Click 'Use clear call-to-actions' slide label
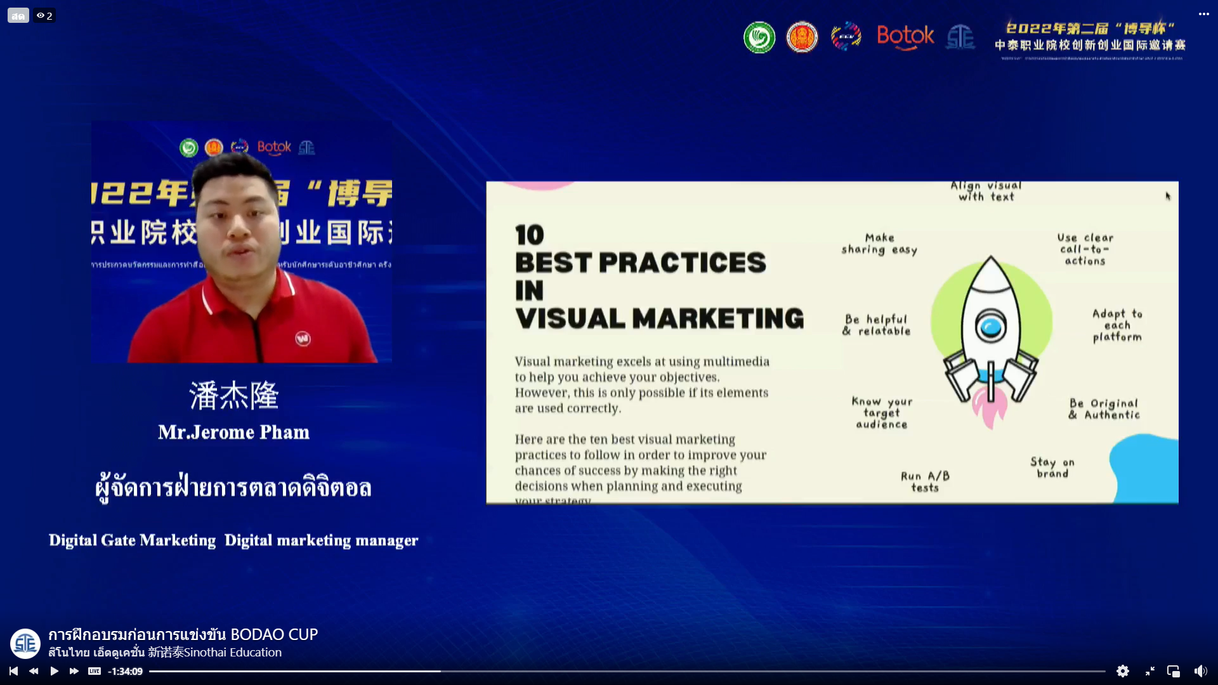The image size is (1218, 685). click(x=1085, y=249)
